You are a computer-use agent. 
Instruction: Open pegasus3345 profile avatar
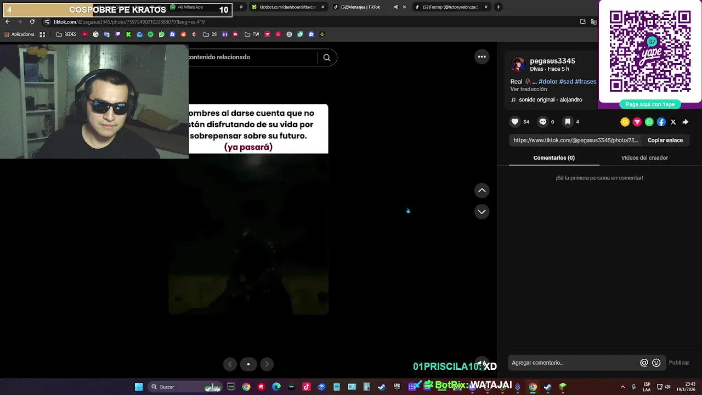(x=518, y=65)
